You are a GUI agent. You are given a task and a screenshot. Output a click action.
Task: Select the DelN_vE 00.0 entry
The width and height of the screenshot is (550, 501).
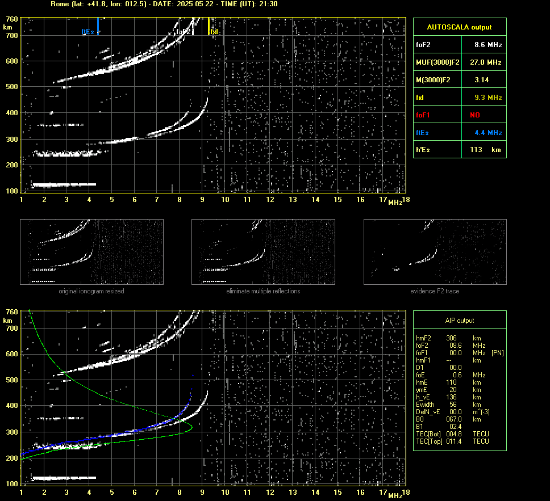(453, 412)
